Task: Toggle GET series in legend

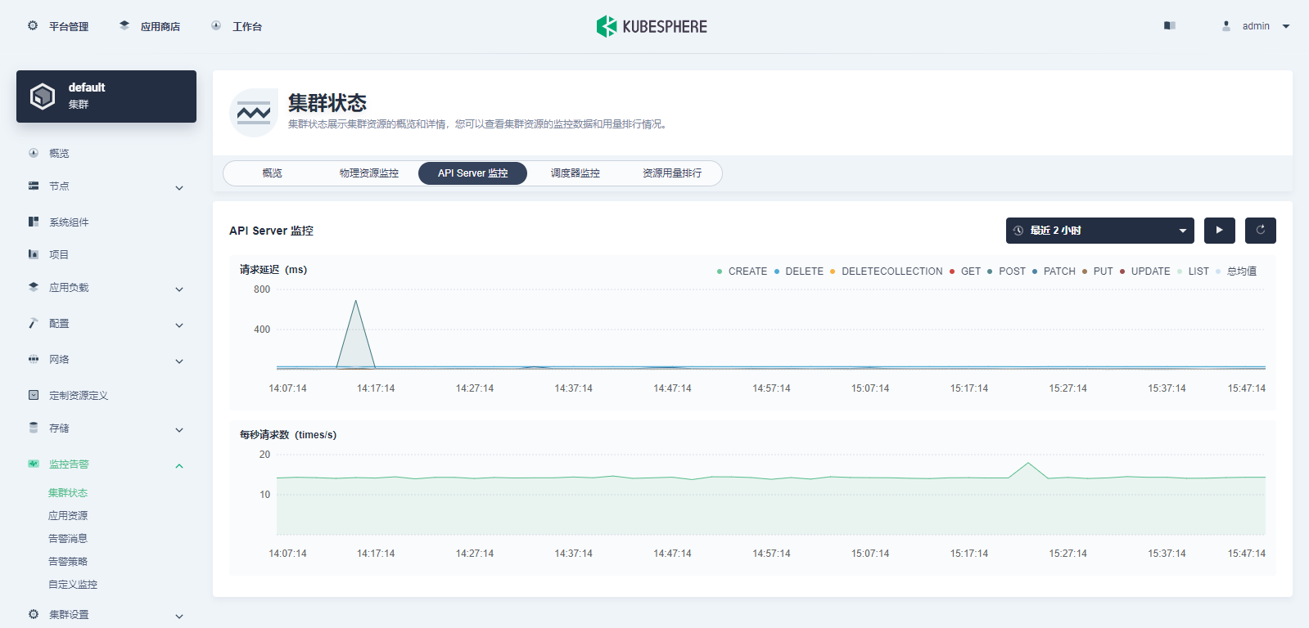Action: coord(964,271)
